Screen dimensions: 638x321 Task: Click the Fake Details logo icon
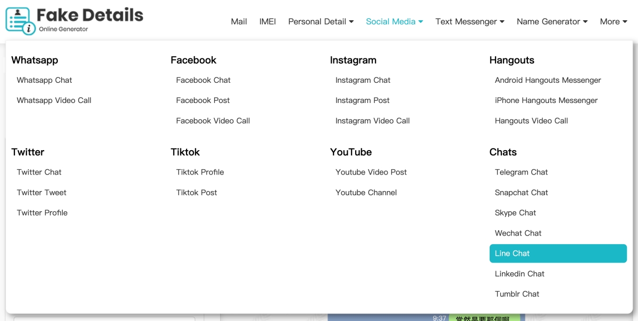click(20, 20)
